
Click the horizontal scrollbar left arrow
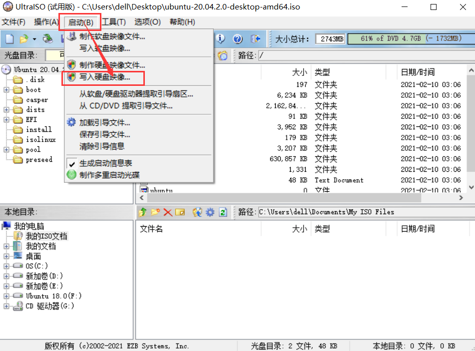[141, 198]
